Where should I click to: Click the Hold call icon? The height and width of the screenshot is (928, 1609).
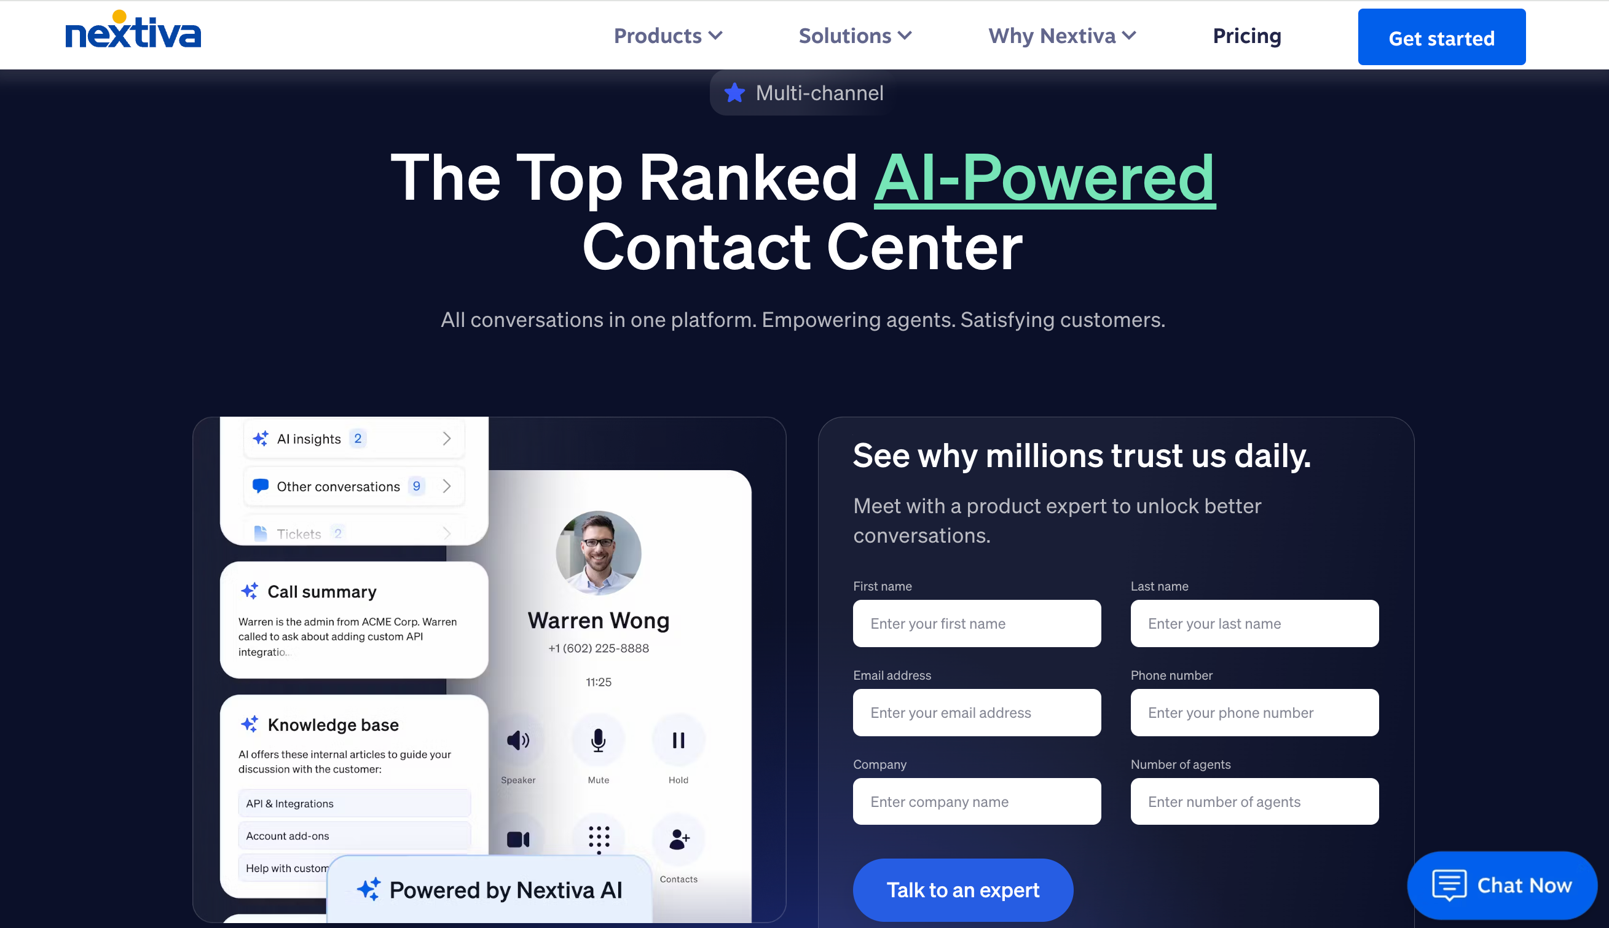pyautogui.click(x=679, y=740)
